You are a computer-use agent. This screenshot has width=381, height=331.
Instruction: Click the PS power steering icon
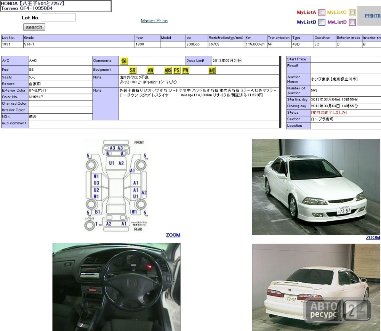[177, 70]
